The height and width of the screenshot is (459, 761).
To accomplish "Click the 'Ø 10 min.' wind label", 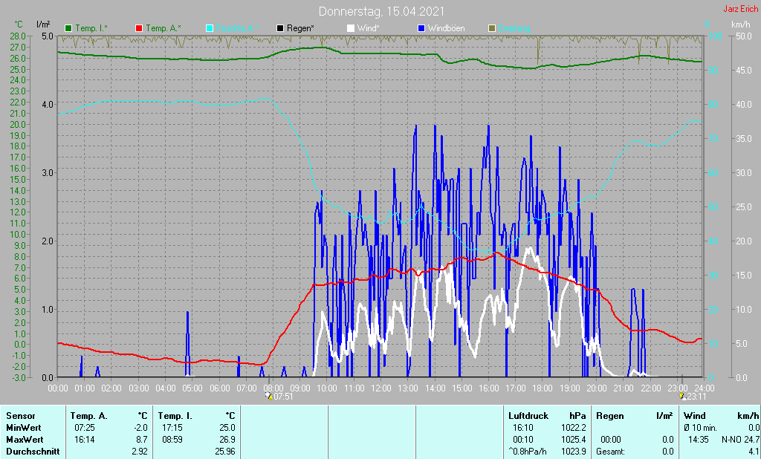I will coord(700,428).
